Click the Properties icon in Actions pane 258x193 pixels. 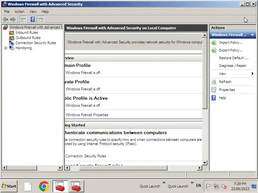tap(214, 90)
